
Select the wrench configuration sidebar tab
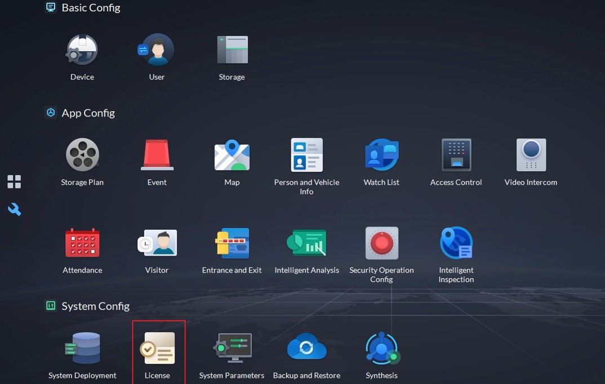[14, 209]
